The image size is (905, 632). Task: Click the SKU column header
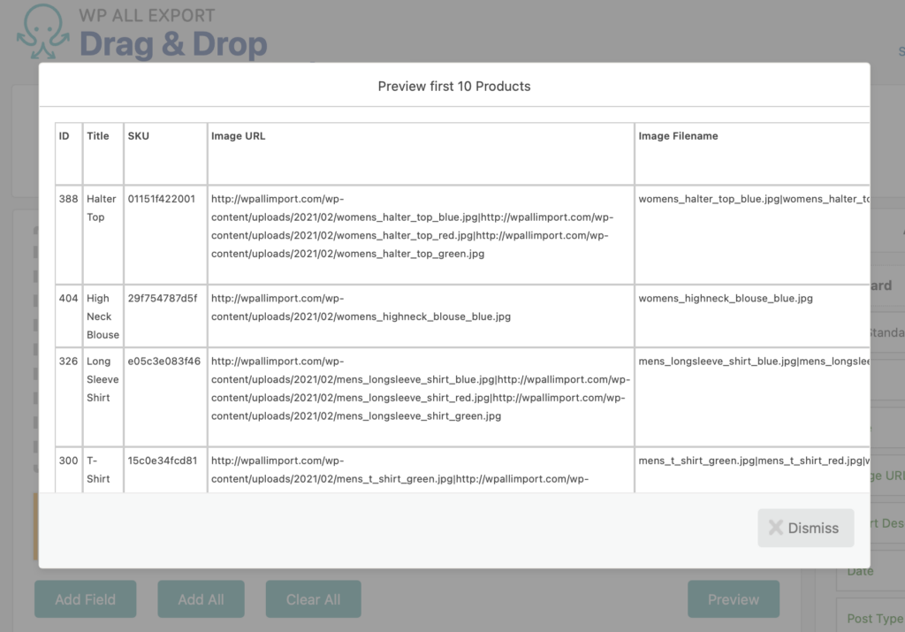[138, 135]
